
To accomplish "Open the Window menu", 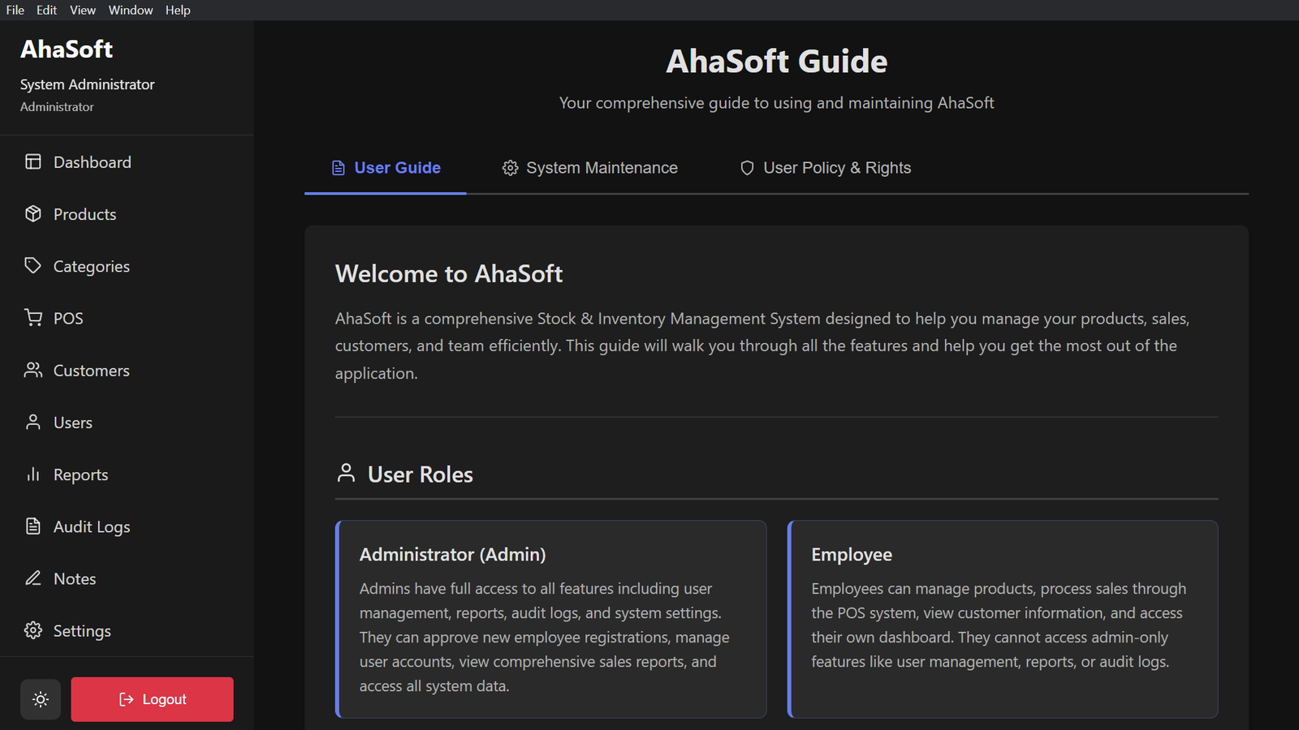I will point(131,10).
